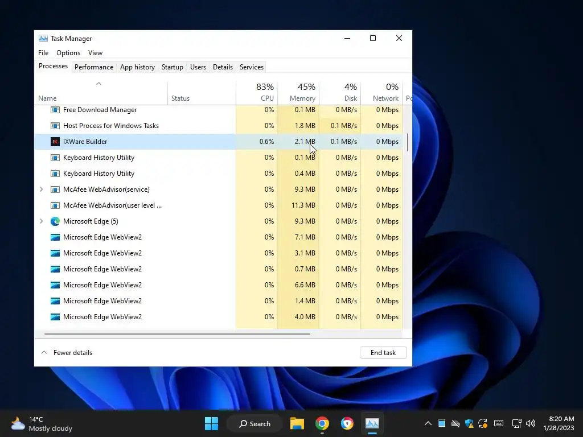
Task: Click the Free Download Manager process icon
Action: (55, 110)
